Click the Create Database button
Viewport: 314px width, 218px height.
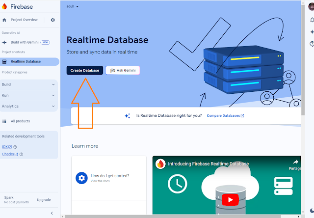[85, 70]
